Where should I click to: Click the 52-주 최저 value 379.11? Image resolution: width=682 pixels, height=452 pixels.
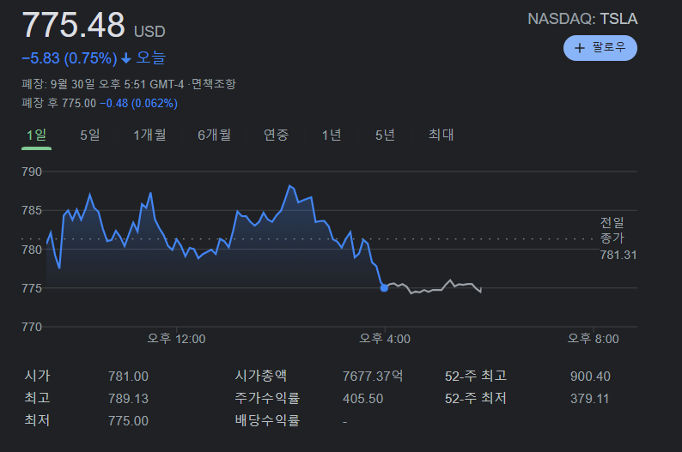(589, 399)
